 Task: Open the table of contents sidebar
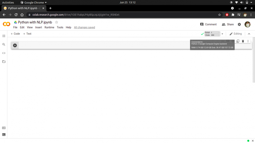[4, 36]
